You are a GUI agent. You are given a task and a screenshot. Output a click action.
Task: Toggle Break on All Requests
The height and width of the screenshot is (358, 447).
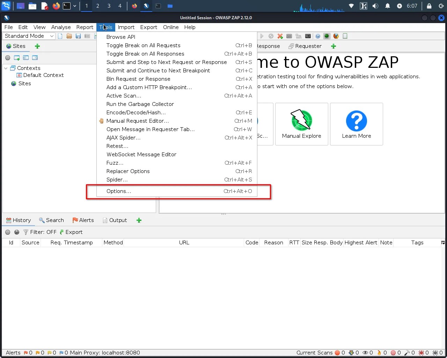[143, 45]
